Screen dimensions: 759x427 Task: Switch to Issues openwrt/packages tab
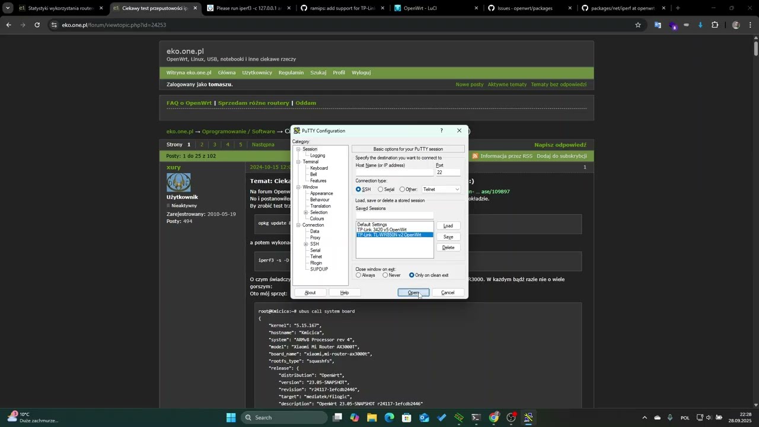click(529, 8)
